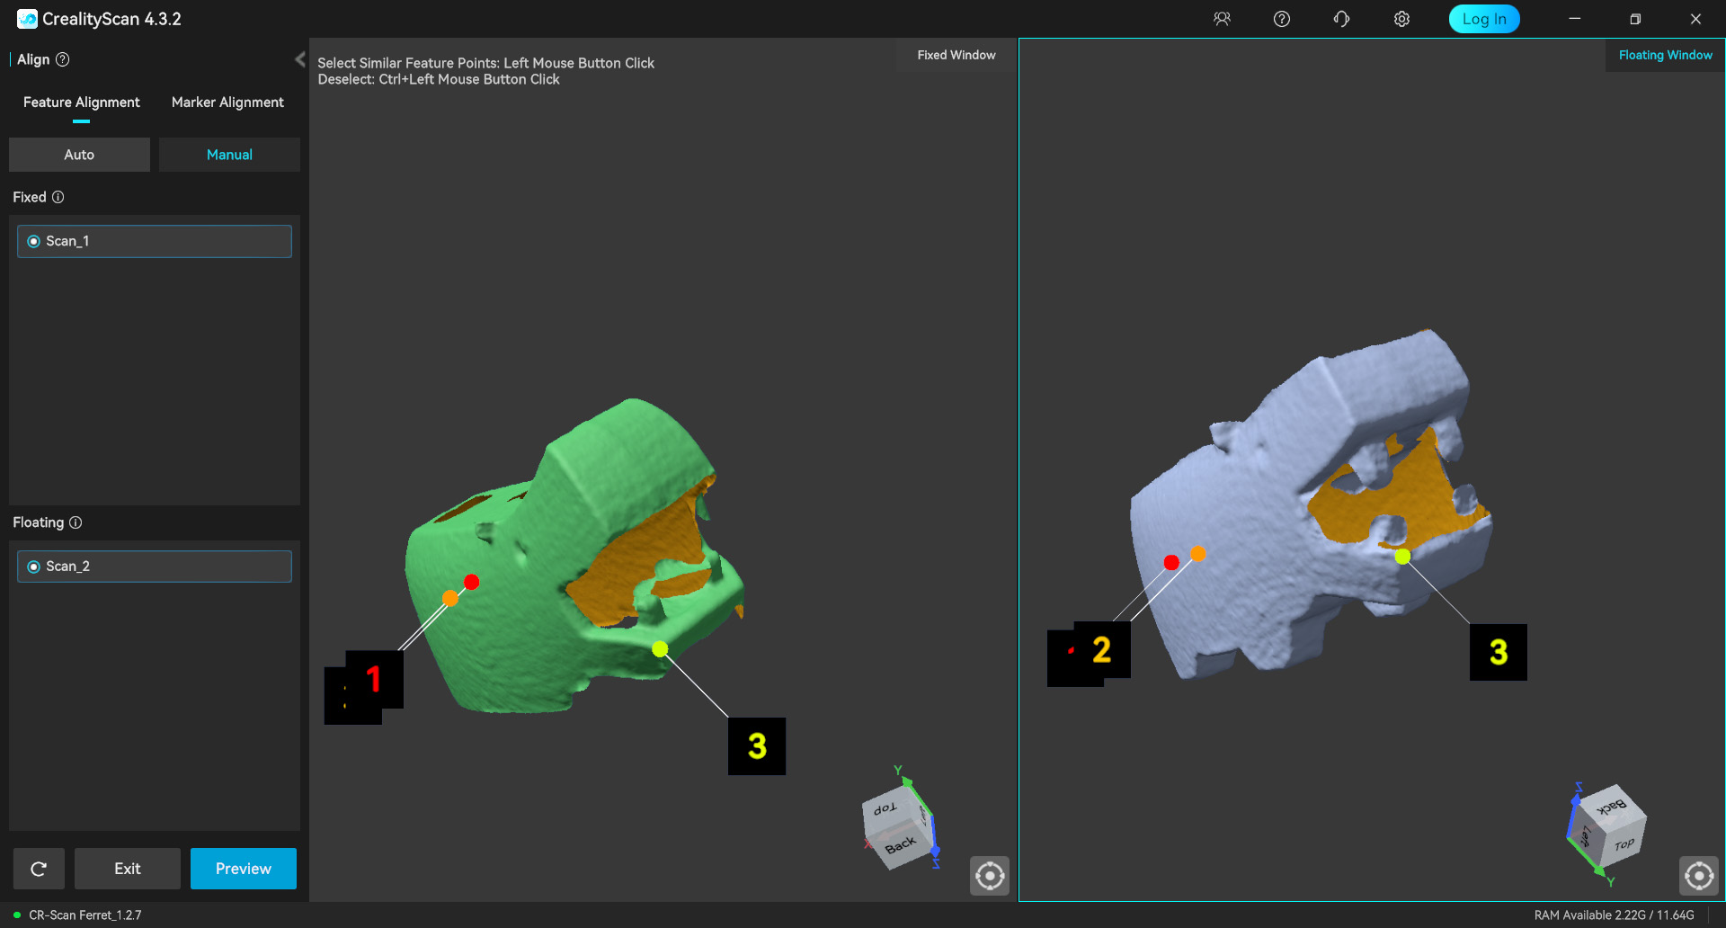
Task: Click the orange feature point on blue model
Action: coord(1198,553)
